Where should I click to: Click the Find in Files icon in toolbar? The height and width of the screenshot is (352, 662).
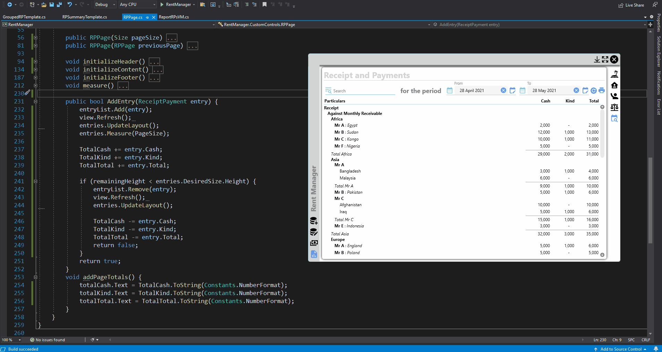tap(203, 5)
